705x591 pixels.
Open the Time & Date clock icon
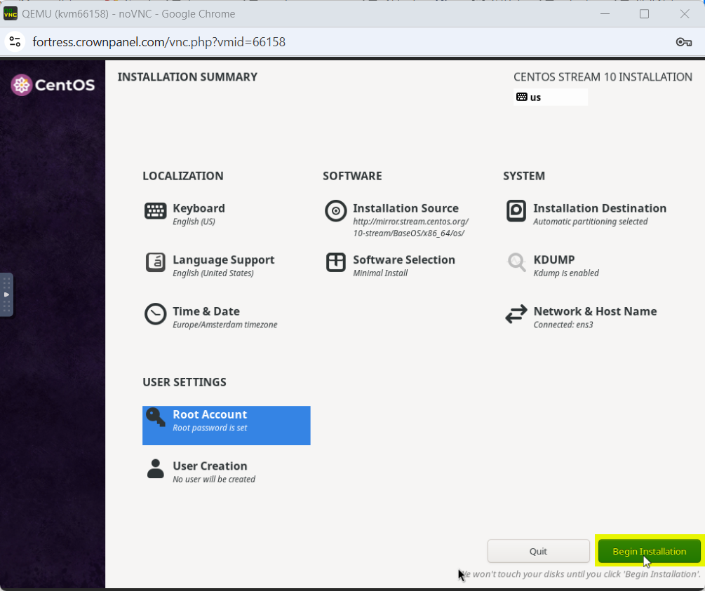(156, 313)
